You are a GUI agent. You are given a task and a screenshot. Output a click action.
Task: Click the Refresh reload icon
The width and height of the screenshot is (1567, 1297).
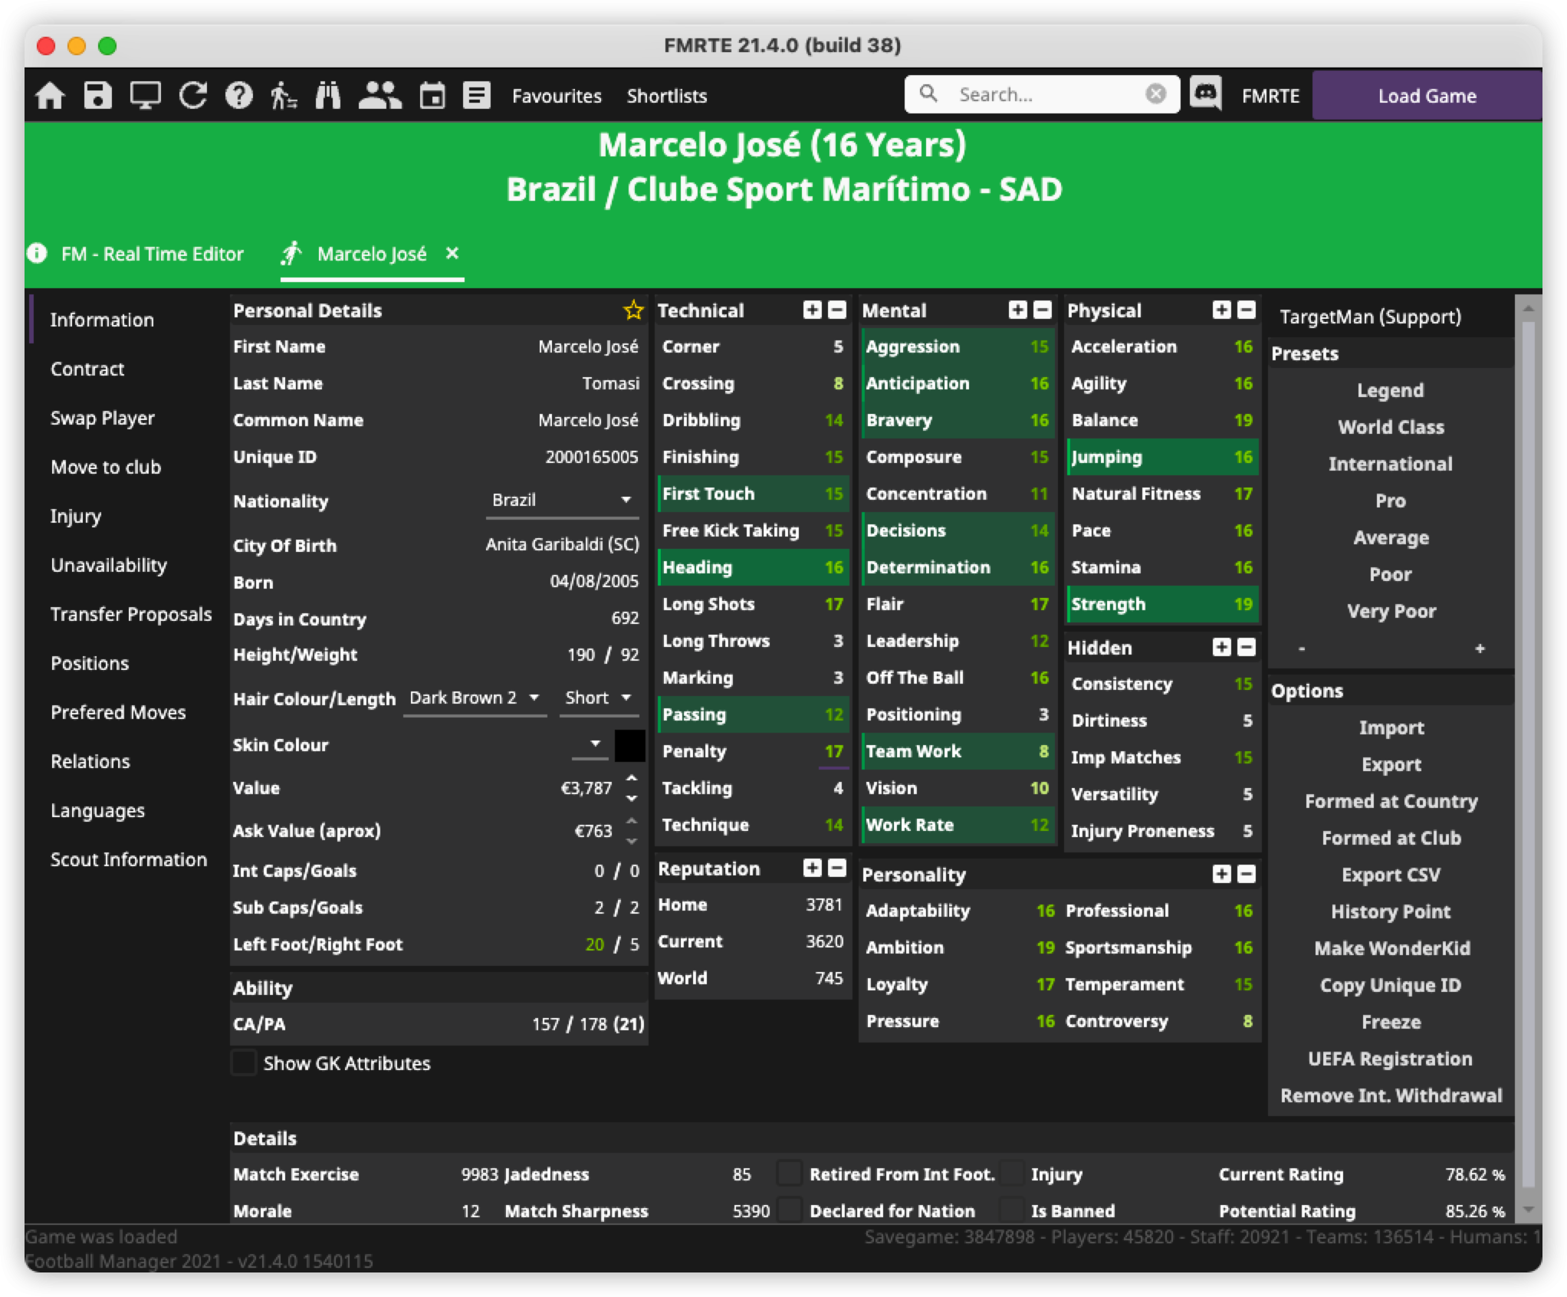[192, 96]
